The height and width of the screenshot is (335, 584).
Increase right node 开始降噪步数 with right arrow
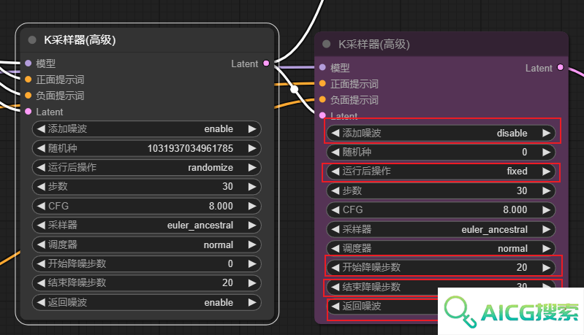pyautogui.click(x=547, y=267)
